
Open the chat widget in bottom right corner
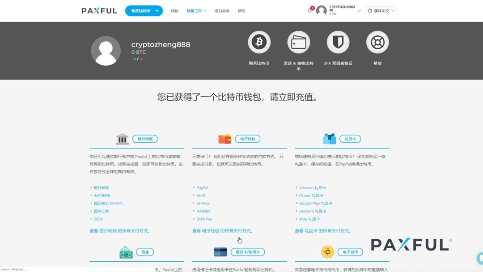[x=480, y=257]
